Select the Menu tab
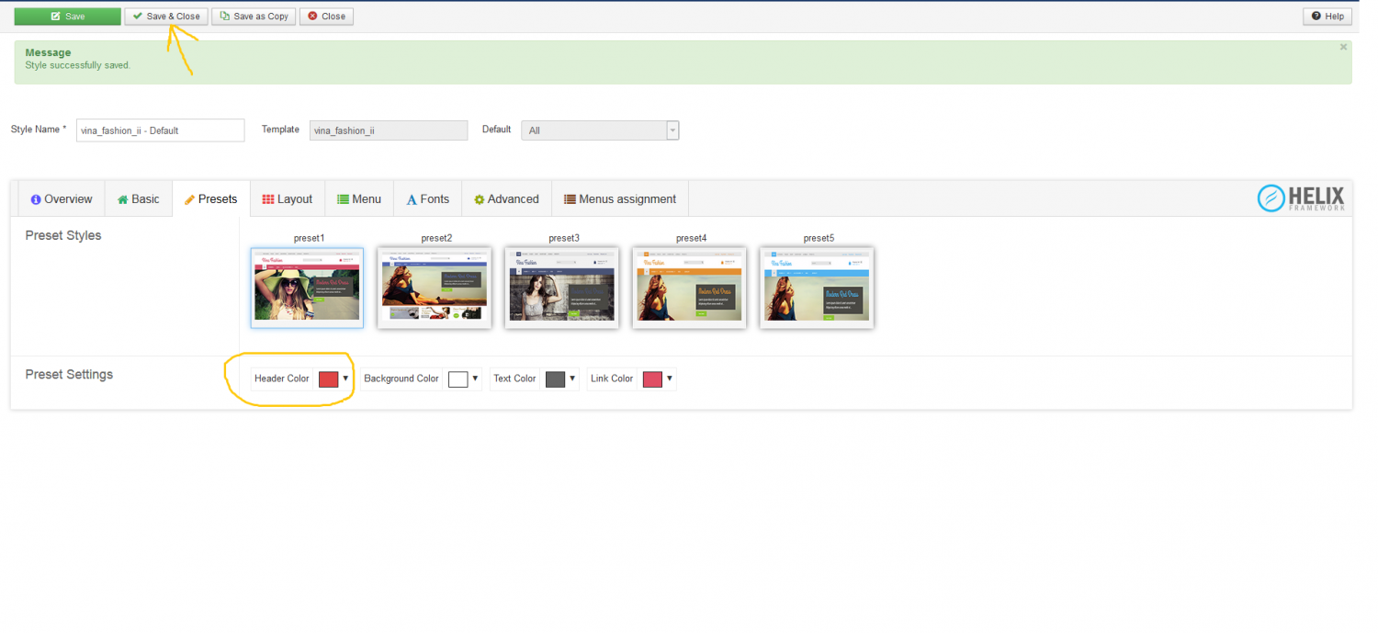 [359, 199]
